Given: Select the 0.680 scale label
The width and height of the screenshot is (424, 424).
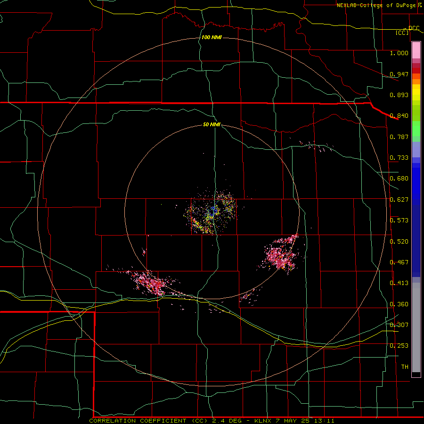Looking at the screenshot, I should click(399, 179).
